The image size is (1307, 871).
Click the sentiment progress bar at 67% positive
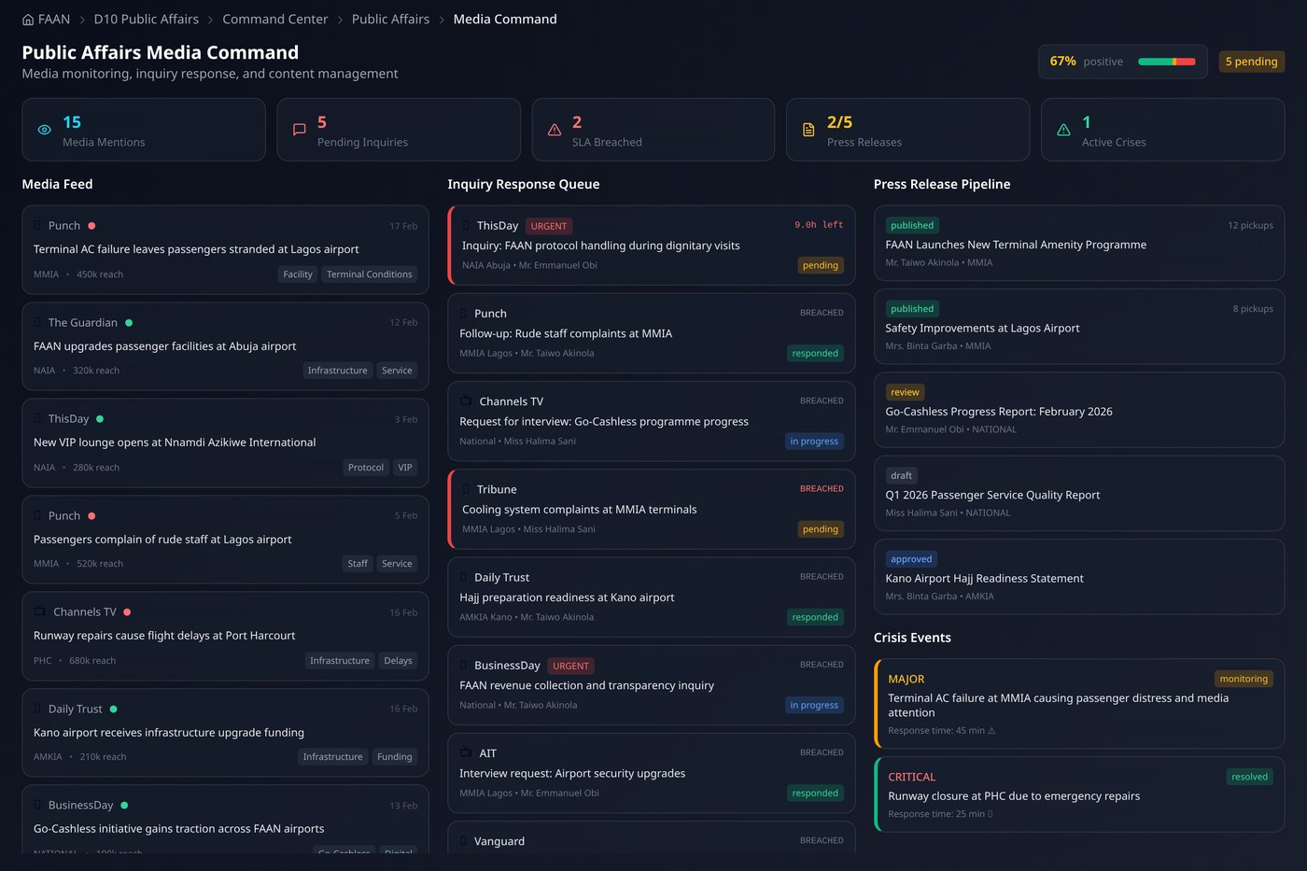[1166, 62]
